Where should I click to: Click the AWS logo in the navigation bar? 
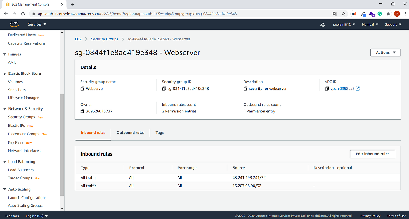(14, 24)
